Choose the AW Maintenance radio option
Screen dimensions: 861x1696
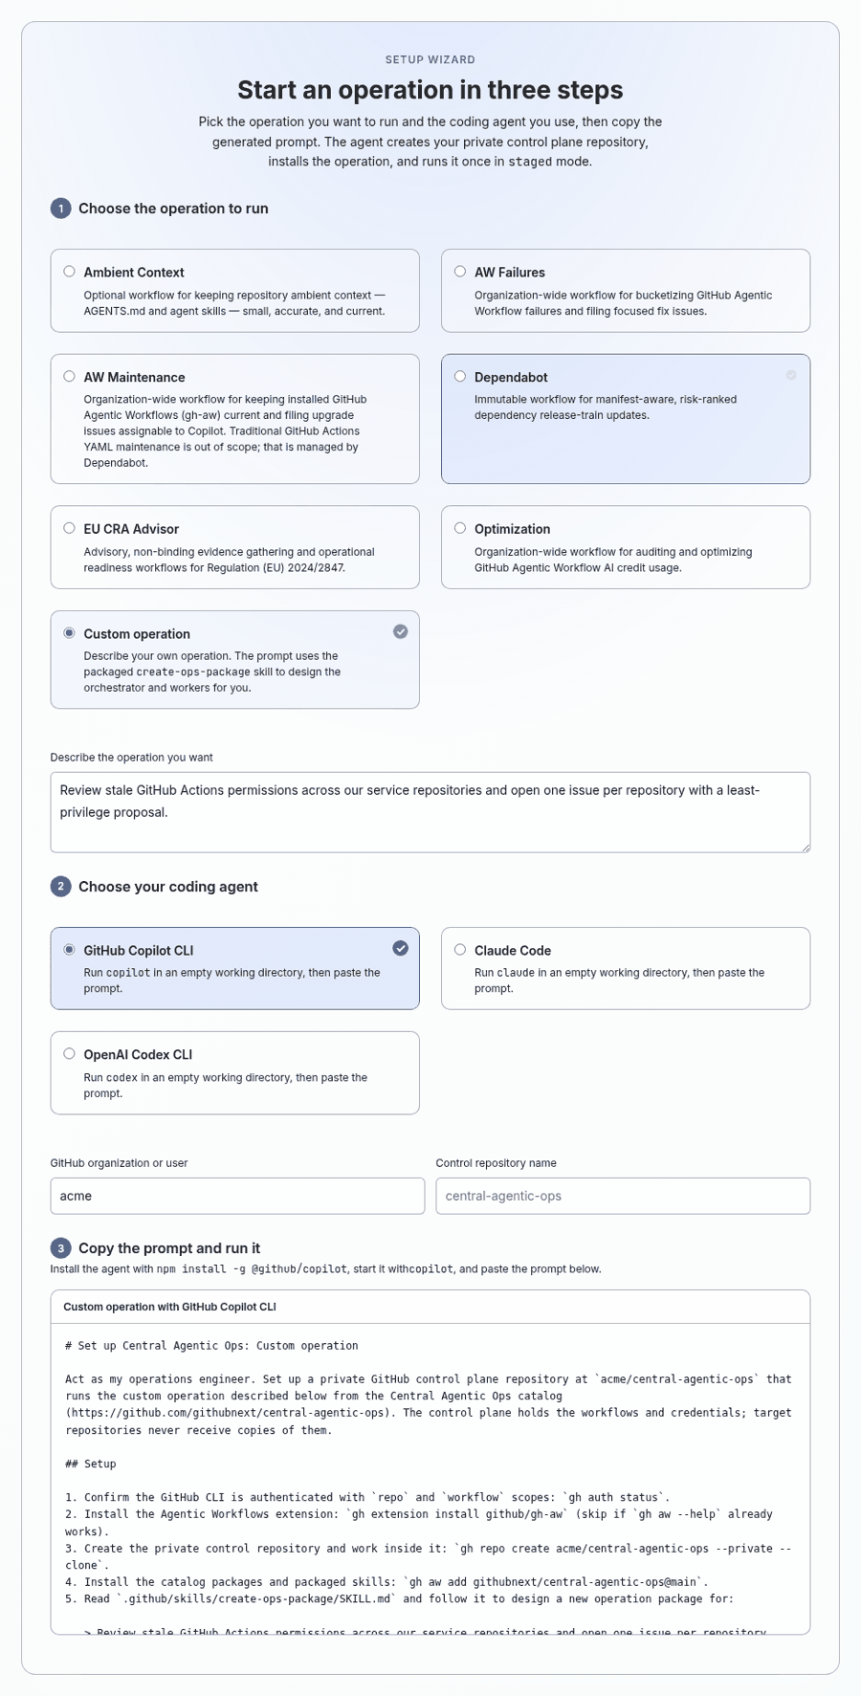click(69, 377)
